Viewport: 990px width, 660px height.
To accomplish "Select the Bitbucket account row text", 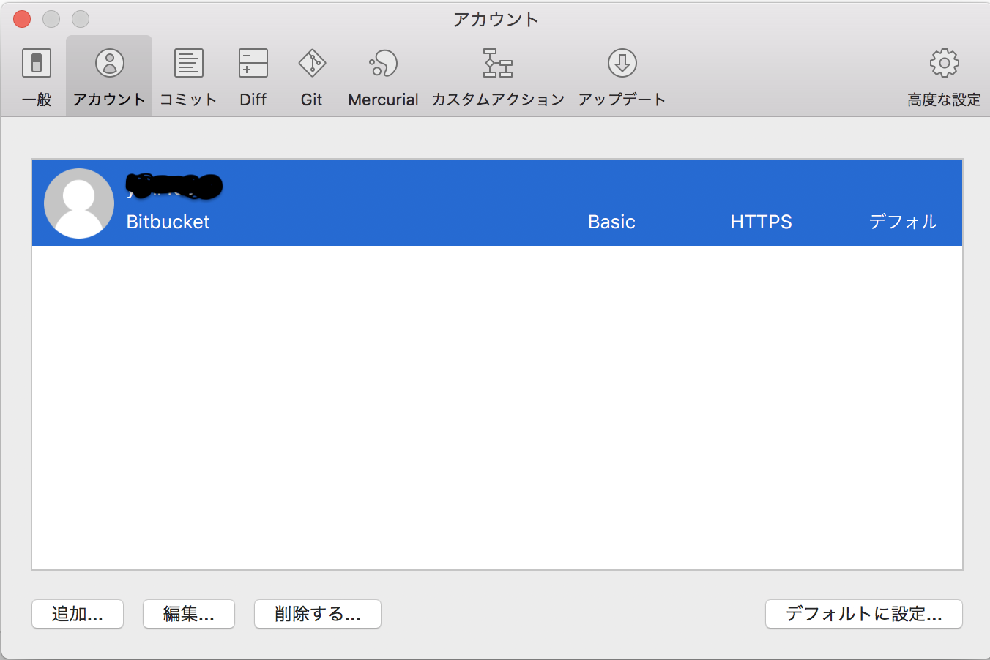I will tap(168, 222).
